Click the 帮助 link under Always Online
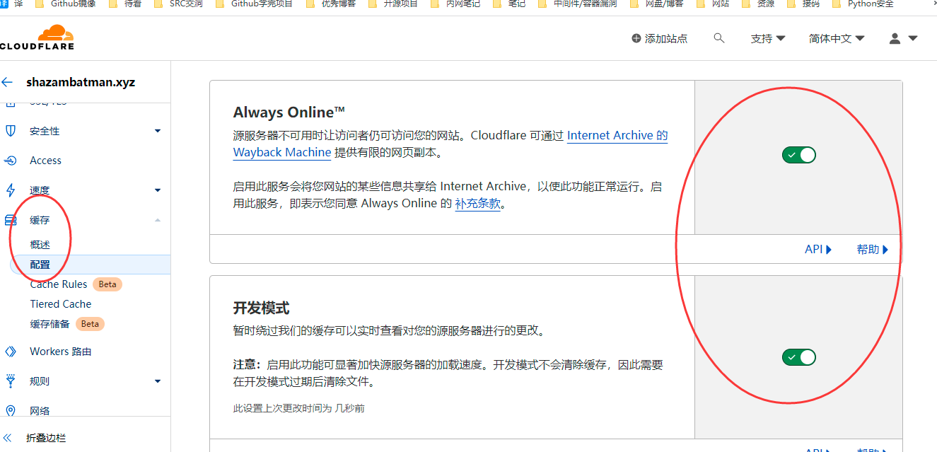Image resolution: width=937 pixels, height=452 pixels. [x=873, y=250]
